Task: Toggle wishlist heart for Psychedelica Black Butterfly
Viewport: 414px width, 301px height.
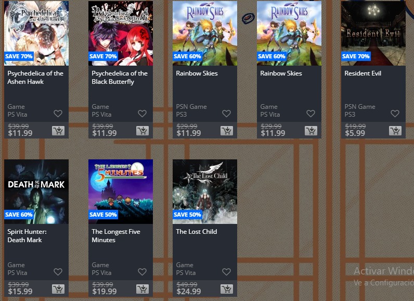Action: click(143, 114)
